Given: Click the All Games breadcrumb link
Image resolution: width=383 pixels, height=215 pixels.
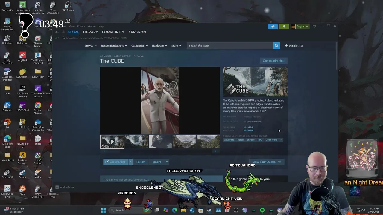Looking at the screenshot, I should (106, 56).
